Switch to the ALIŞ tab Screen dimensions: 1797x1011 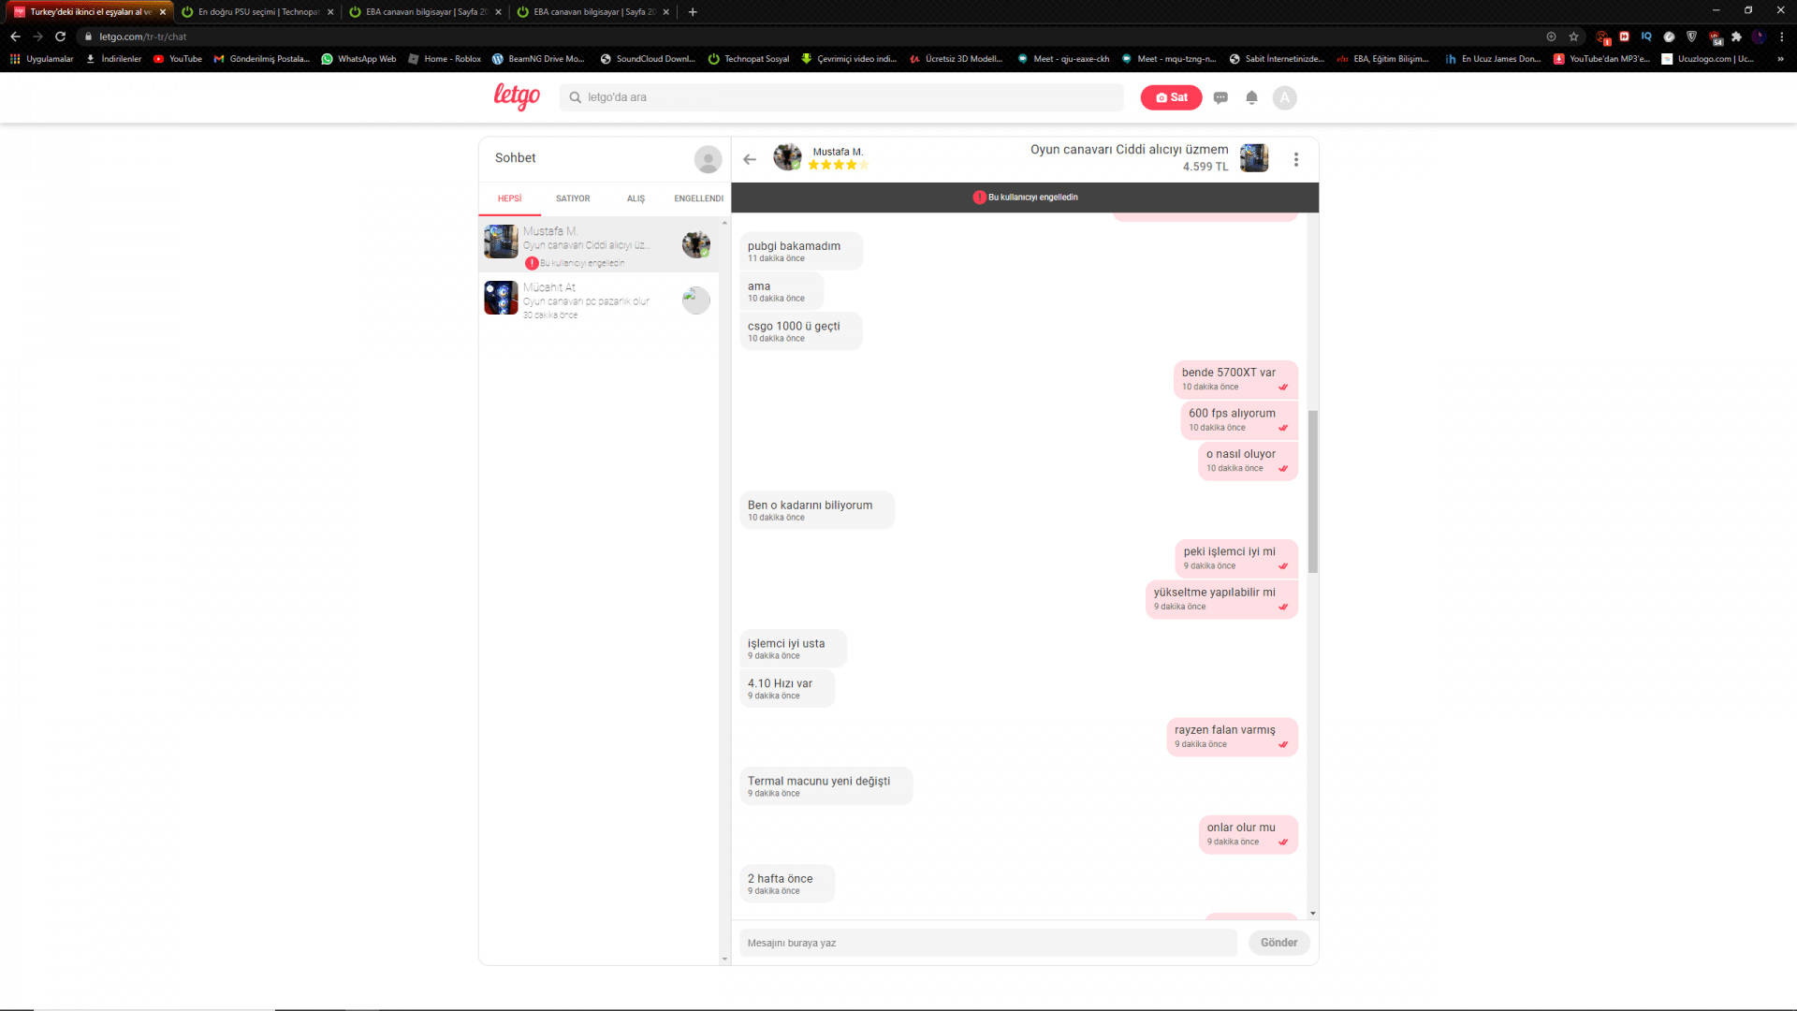click(x=636, y=198)
